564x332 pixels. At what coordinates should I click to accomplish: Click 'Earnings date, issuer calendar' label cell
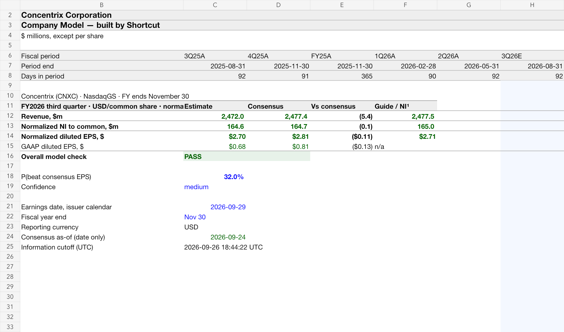[101, 207]
